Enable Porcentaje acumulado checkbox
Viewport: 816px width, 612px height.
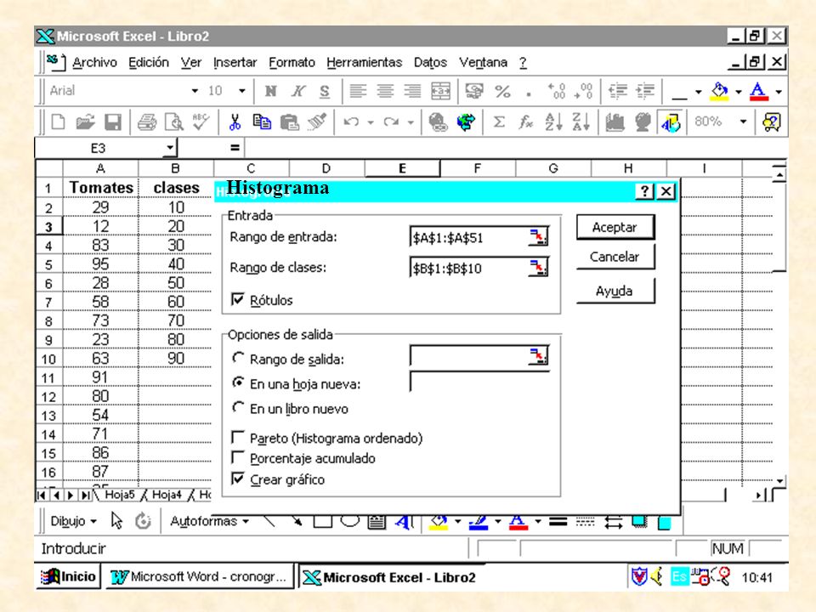237,457
